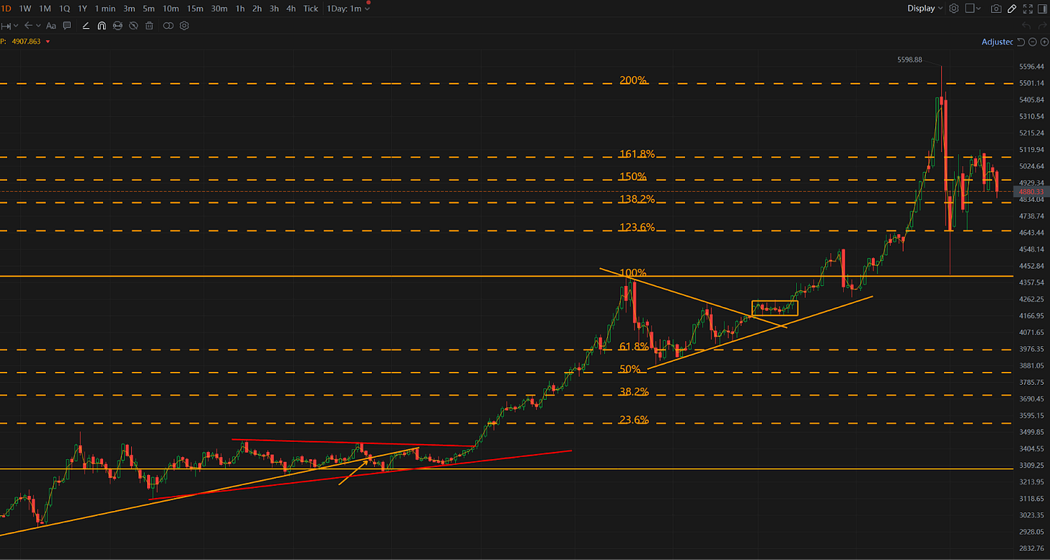Select the 150% Fibonacci level label

click(633, 177)
